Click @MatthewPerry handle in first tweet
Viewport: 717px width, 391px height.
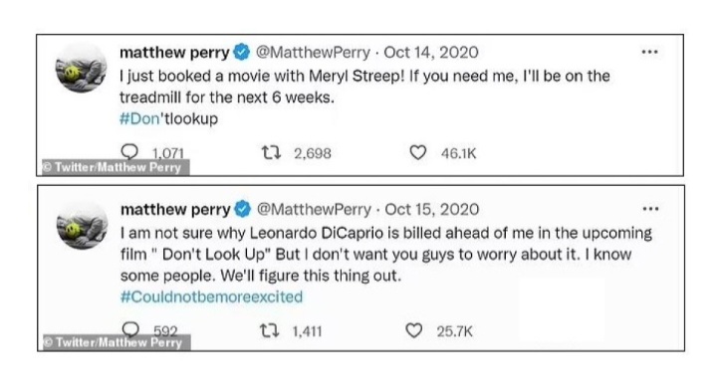(x=313, y=53)
